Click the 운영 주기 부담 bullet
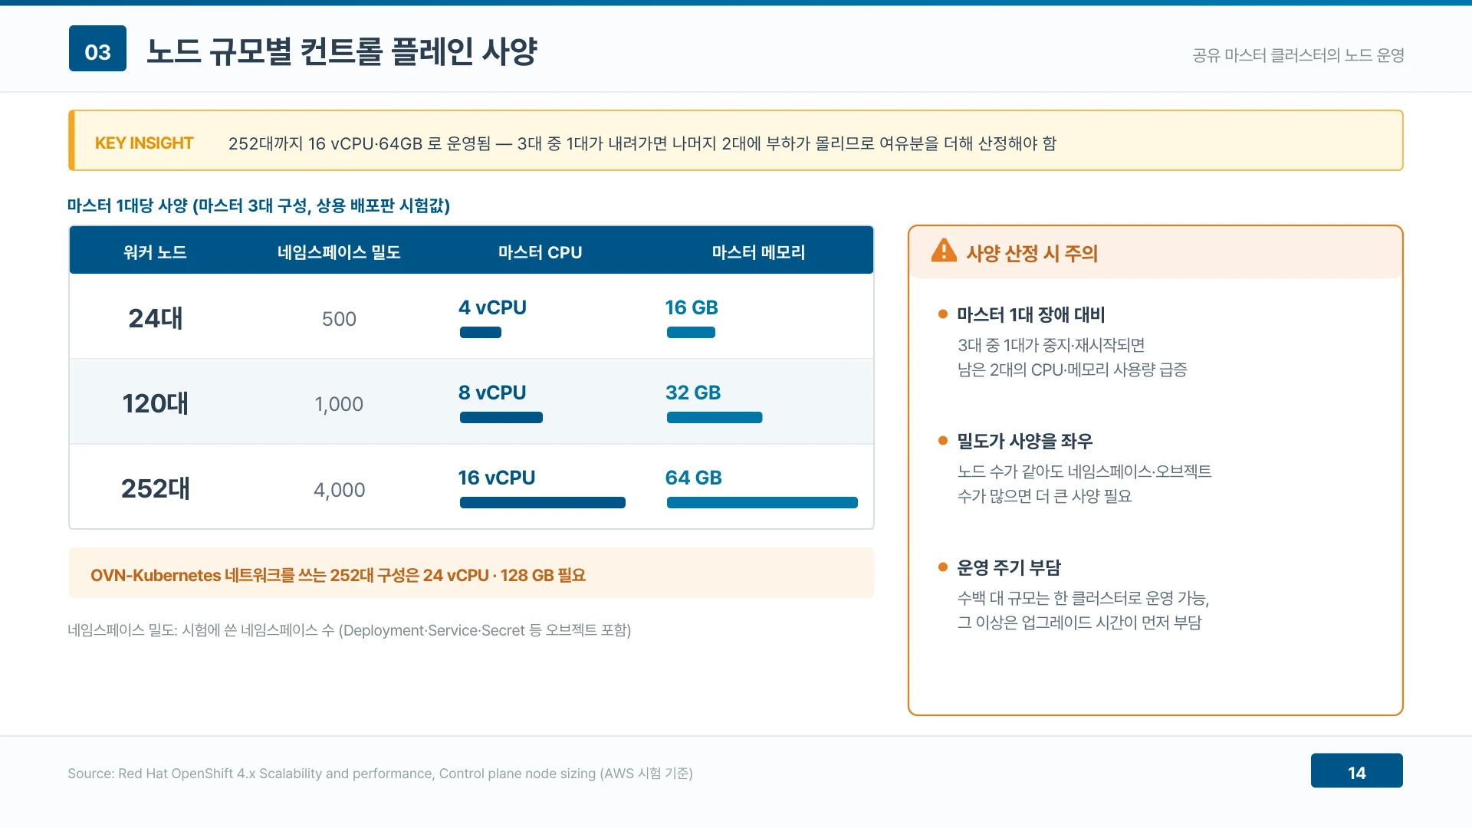The height and width of the screenshot is (828, 1472). (x=1009, y=567)
